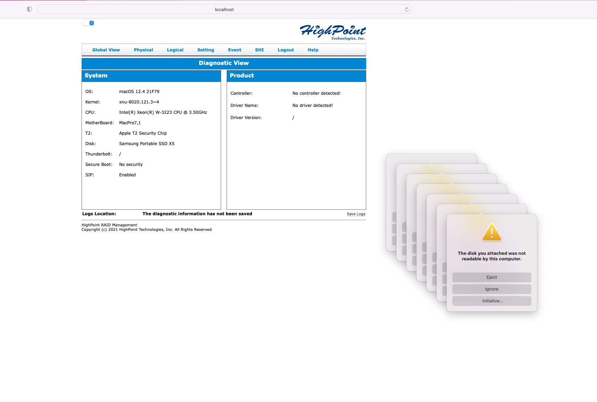The height and width of the screenshot is (402, 597).
Task: Click the Driver Name label
Action: 244,106
